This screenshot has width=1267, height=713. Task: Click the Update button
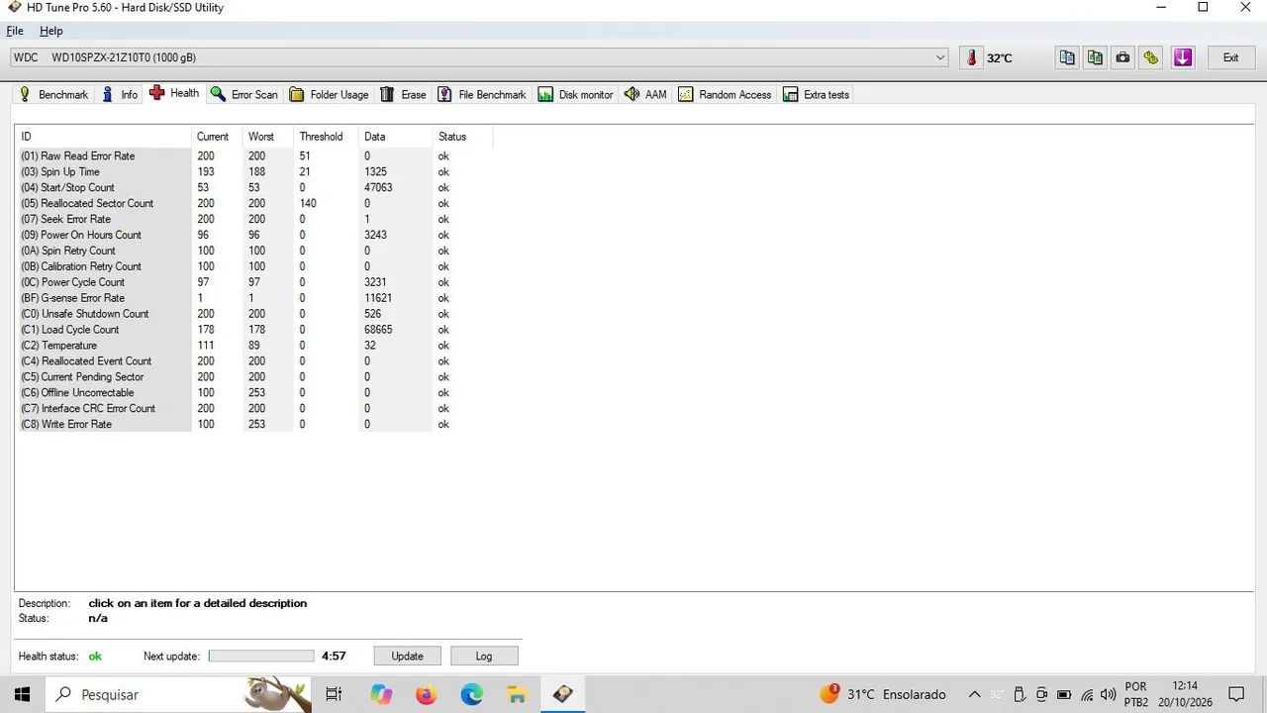407,656
